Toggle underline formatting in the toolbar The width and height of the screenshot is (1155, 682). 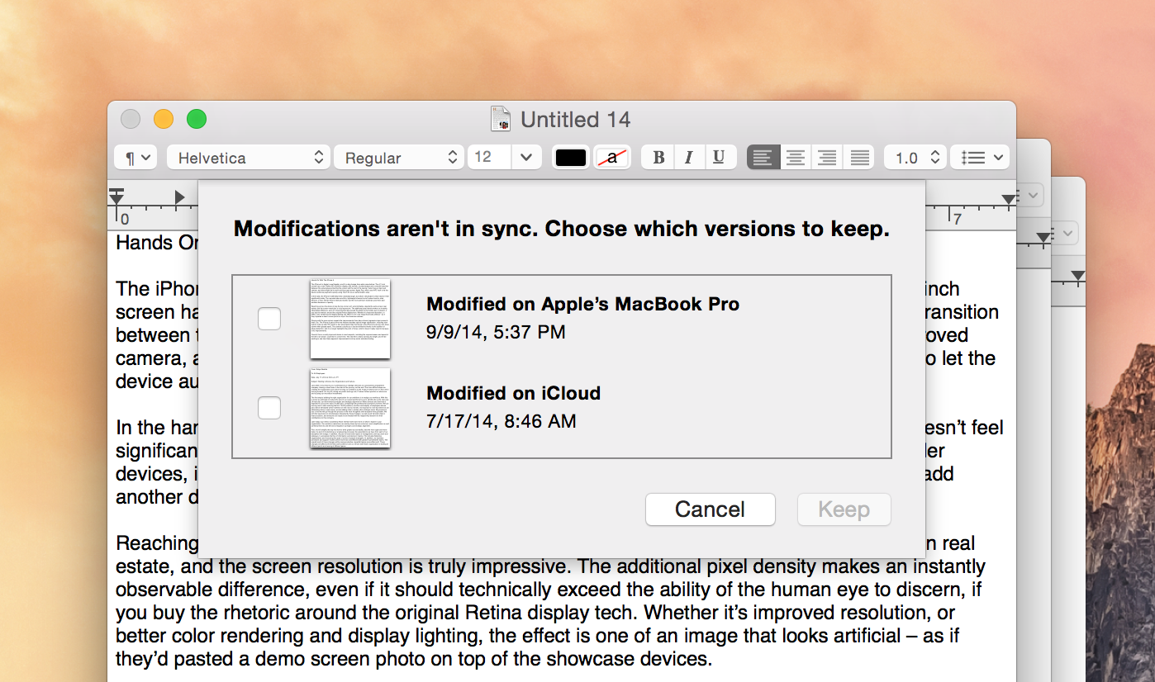point(719,157)
